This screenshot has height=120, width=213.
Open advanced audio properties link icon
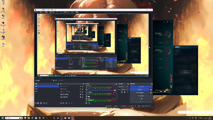pyautogui.click(x=86, y=103)
